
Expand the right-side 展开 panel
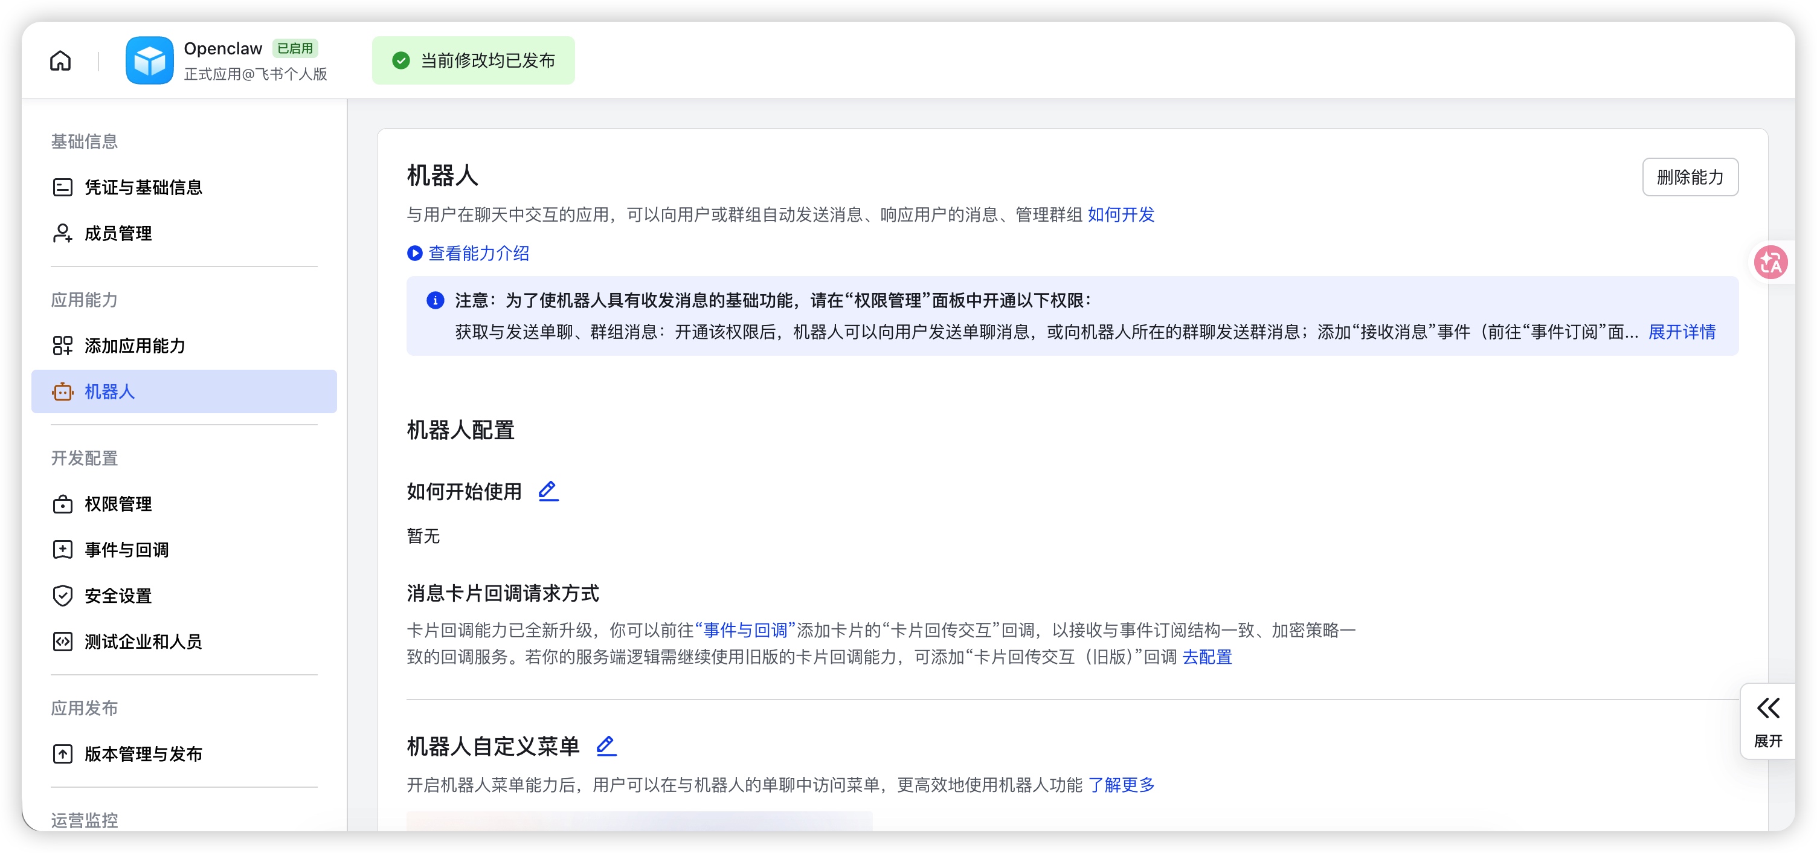pyautogui.click(x=1767, y=720)
